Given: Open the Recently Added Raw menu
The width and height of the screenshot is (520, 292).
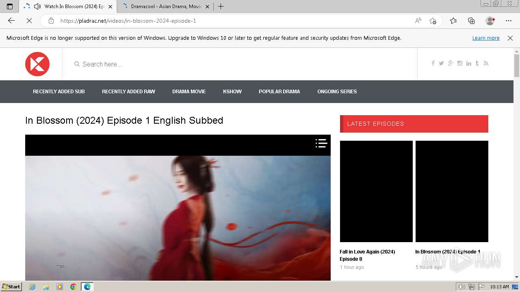Looking at the screenshot, I should tap(128, 92).
